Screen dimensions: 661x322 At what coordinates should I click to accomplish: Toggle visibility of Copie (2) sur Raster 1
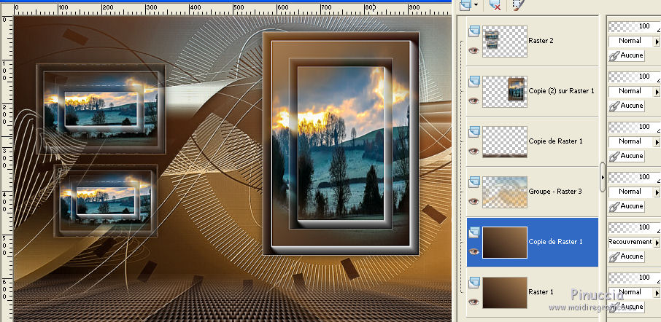point(473,101)
